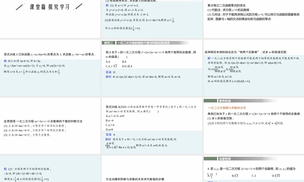The width and height of the screenshot is (304, 182).
Task: Click the blue 解析 marker under 变式训练2
Action: 109,140
